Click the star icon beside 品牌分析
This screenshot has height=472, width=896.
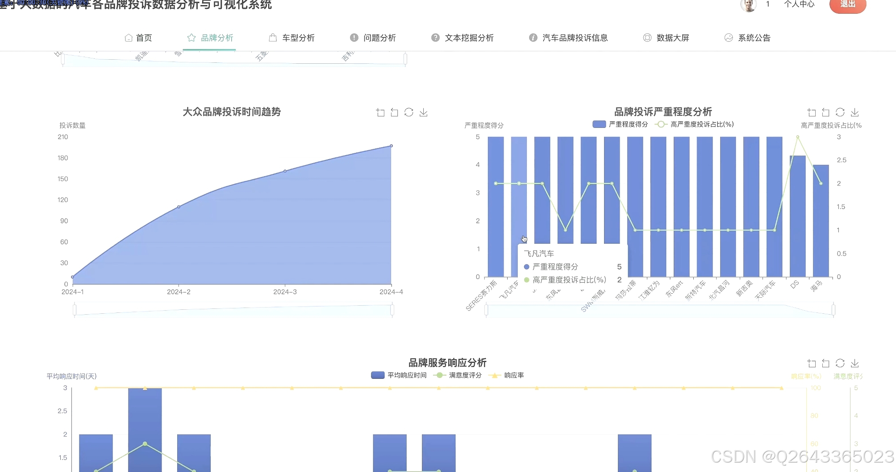pyautogui.click(x=192, y=38)
